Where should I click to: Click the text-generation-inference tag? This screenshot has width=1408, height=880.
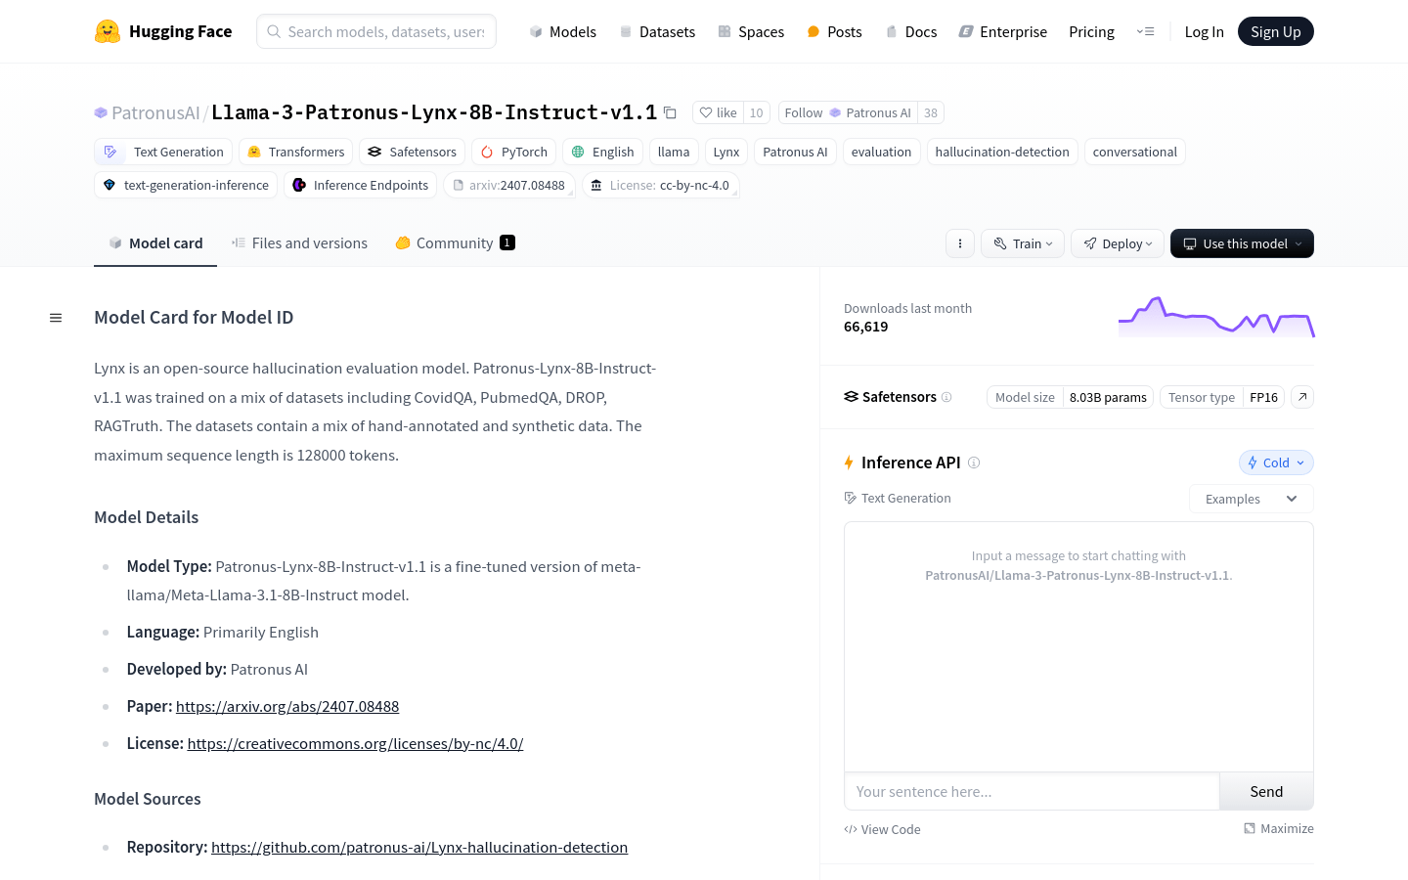tap(186, 185)
